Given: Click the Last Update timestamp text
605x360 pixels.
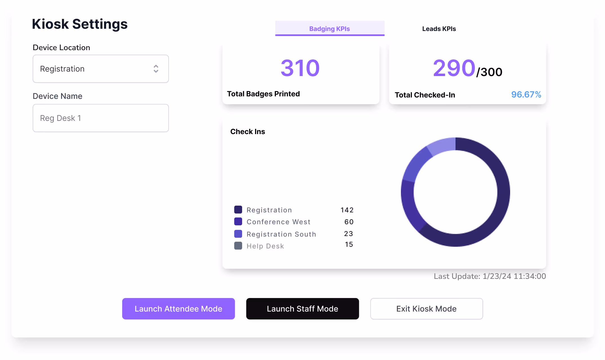Looking at the screenshot, I should (x=490, y=276).
